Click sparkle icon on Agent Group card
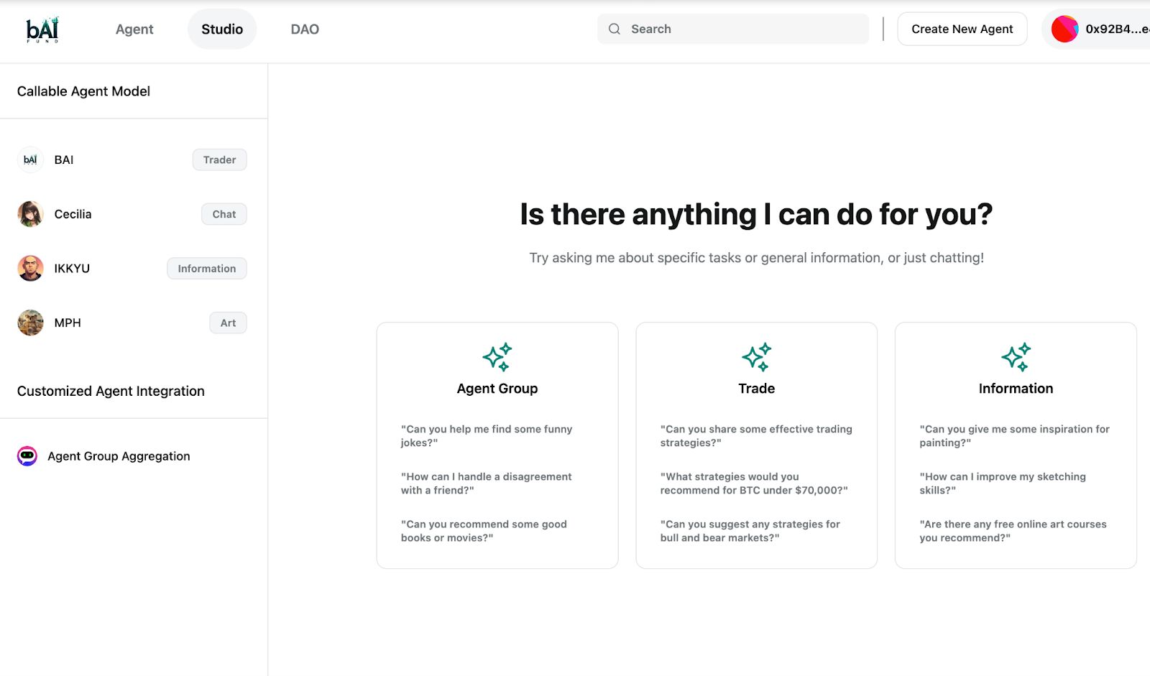 (x=497, y=357)
